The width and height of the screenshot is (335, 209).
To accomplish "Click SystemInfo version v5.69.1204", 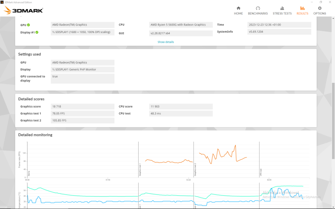I will click(279, 32).
